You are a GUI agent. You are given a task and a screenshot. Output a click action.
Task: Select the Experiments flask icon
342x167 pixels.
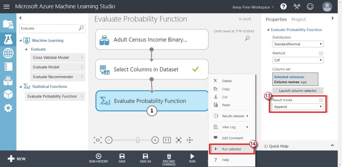[8, 39]
